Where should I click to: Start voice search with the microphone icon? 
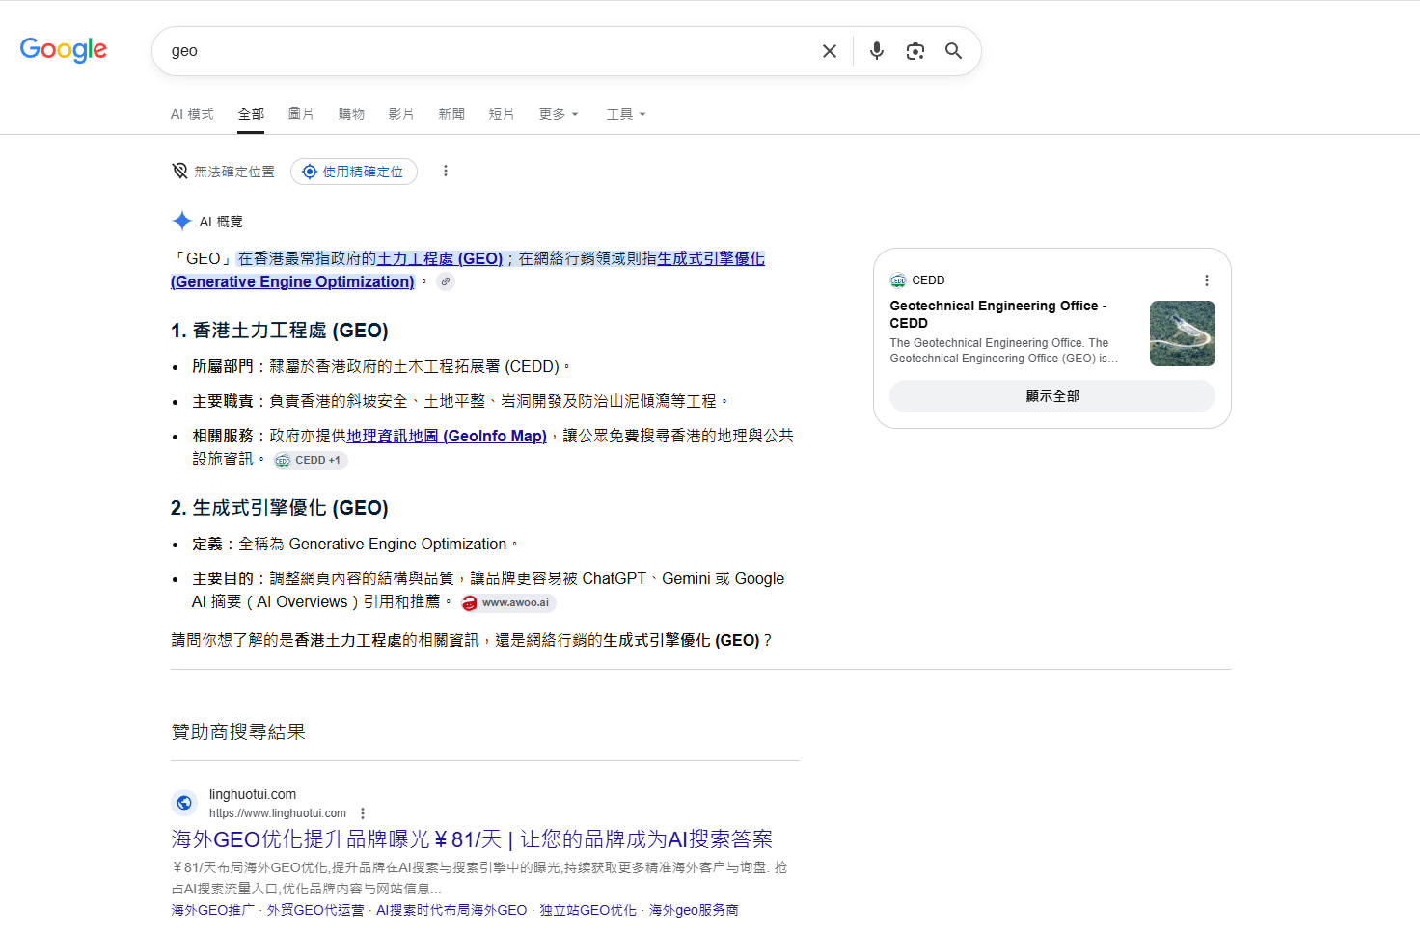tap(877, 51)
